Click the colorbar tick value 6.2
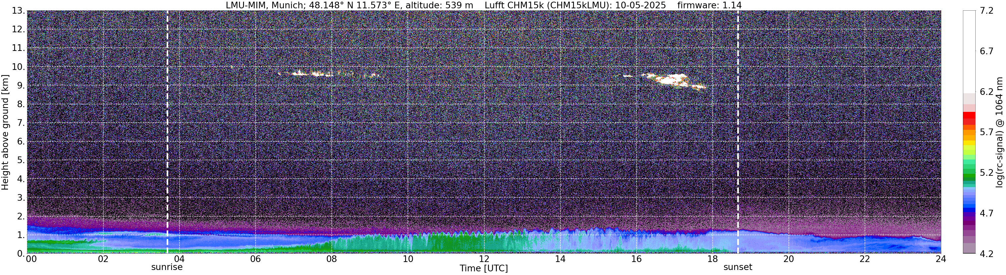 (x=987, y=92)
